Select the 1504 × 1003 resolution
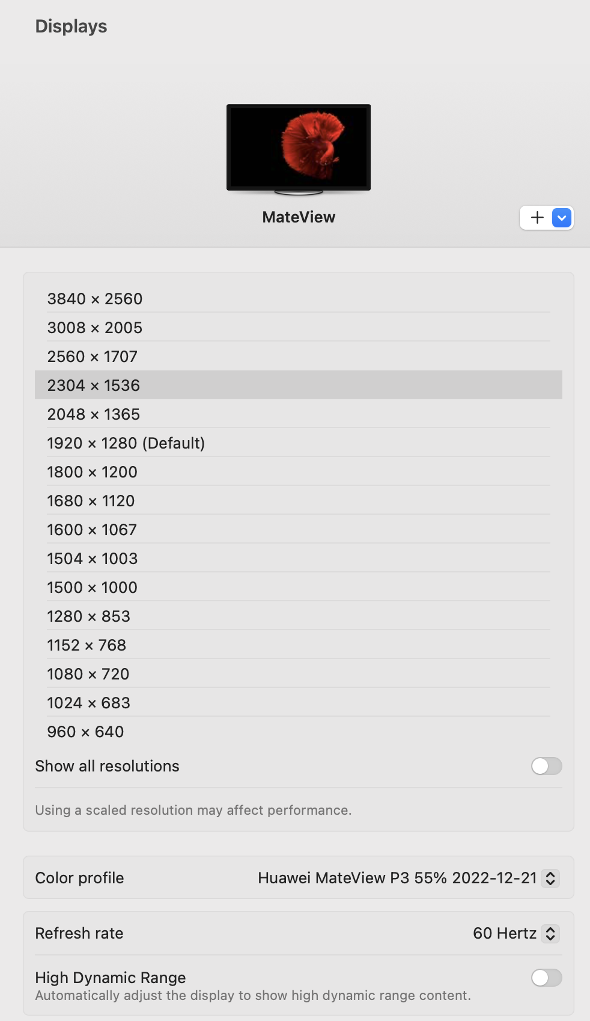Screen dimensions: 590x1021 (x=299, y=558)
